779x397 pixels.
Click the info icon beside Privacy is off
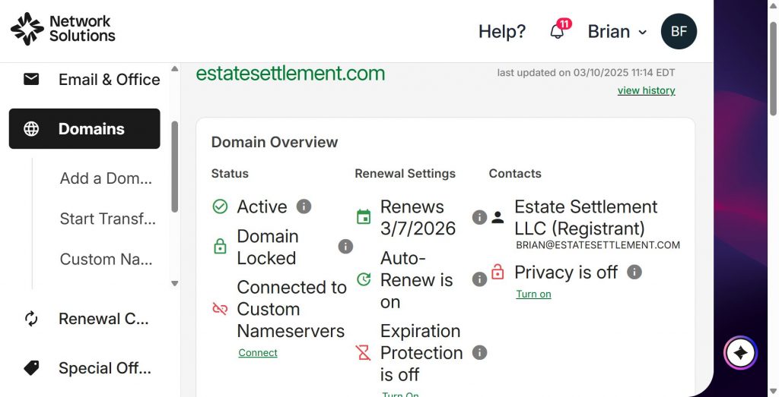(x=634, y=272)
